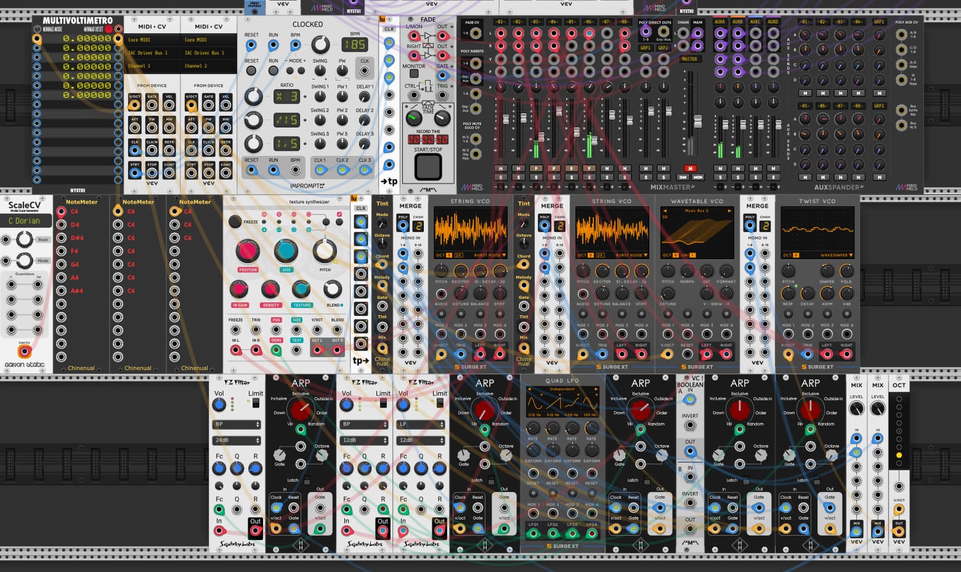The image size is (961, 572).
Task: Click the LEVEL knob on first MIX module
Action: click(856, 408)
